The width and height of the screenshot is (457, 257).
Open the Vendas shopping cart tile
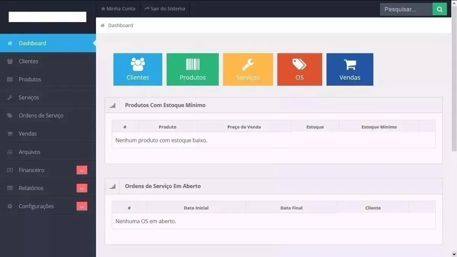tap(350, 69)
